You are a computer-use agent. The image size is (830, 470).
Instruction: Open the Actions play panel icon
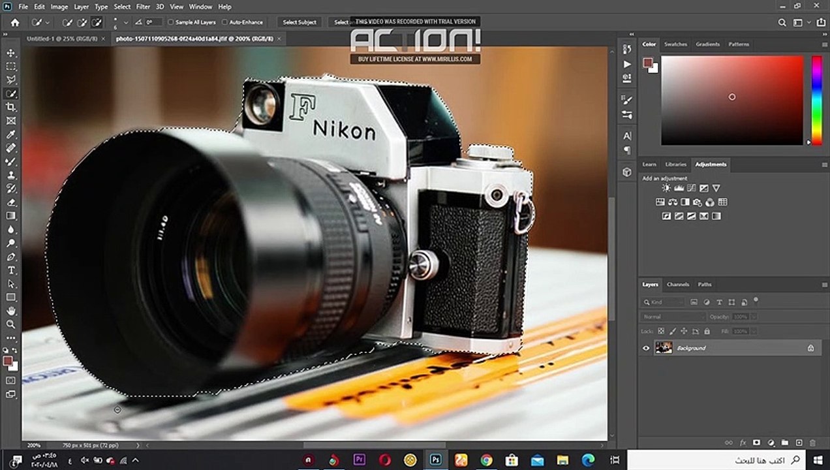point(627,64)
